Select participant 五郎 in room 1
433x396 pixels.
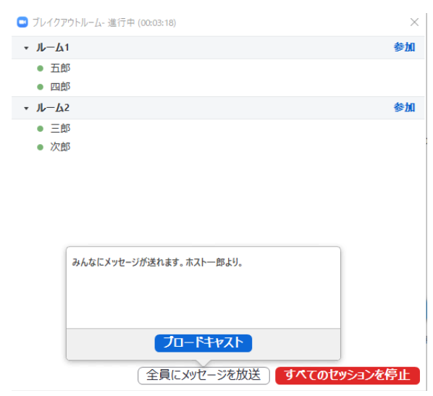click(x=60, y=68)
